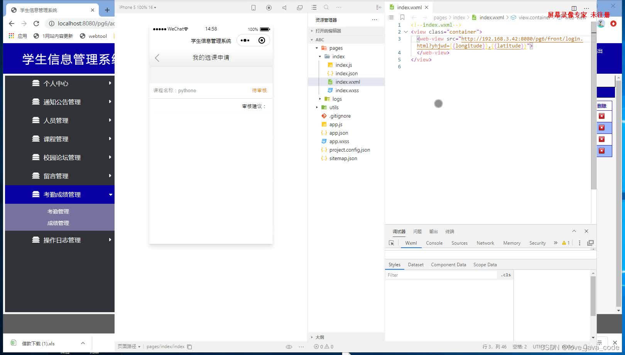Expand the utils folder
The height and width of the screenshot is (355, 625).
(346, 108)
